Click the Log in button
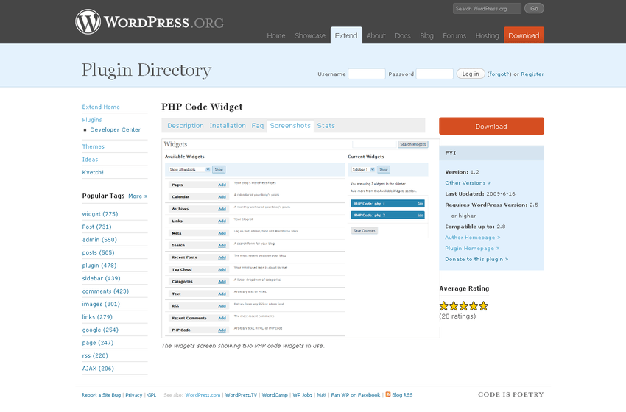Screen dimensions: 626x412 click(x=471, y=74)
